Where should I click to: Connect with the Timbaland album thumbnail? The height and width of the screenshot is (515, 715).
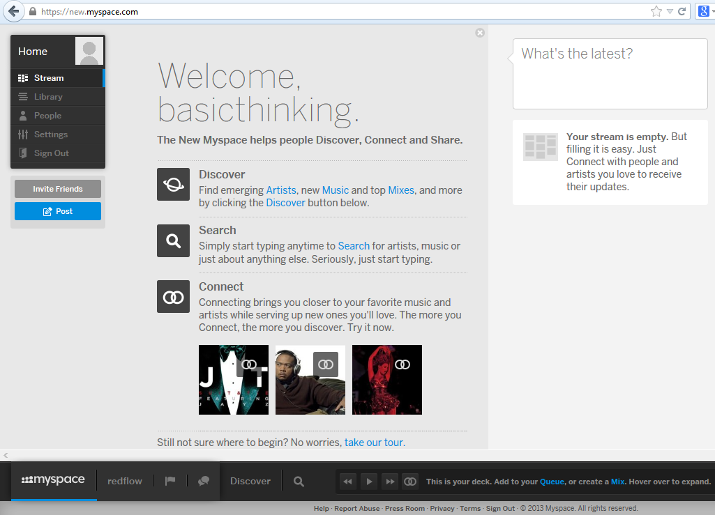(x=325, y=364)
